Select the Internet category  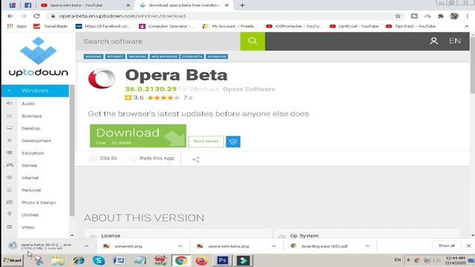pos(30,178)
